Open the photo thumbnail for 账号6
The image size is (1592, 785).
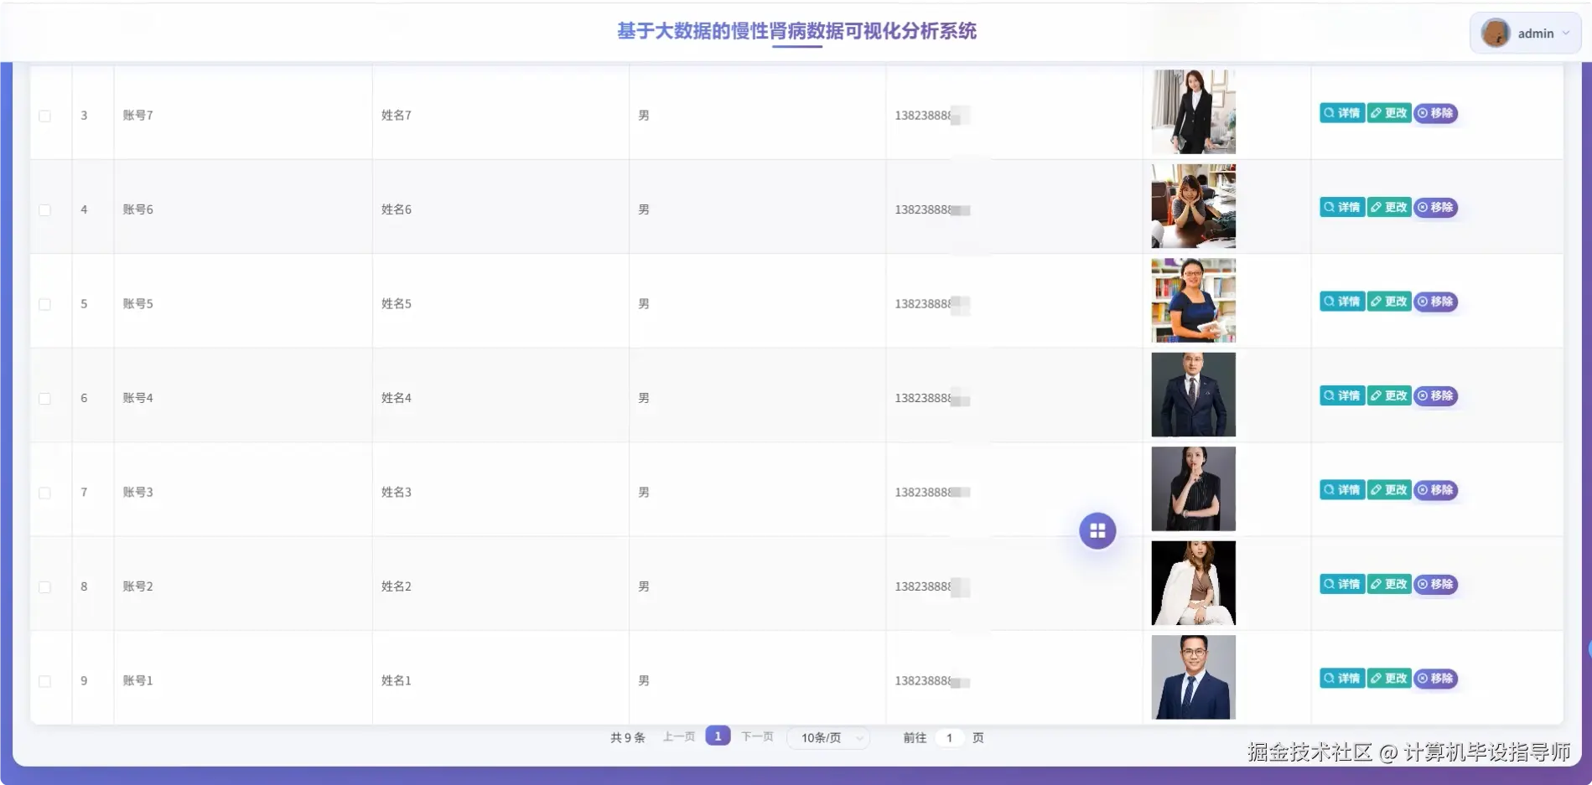(x=1194, y=206)
